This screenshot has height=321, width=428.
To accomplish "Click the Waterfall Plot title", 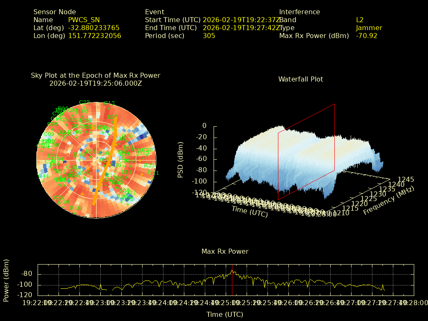I will coord(301,79).
